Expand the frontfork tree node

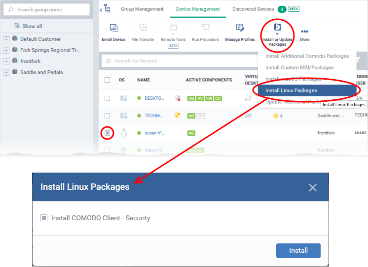6,61
